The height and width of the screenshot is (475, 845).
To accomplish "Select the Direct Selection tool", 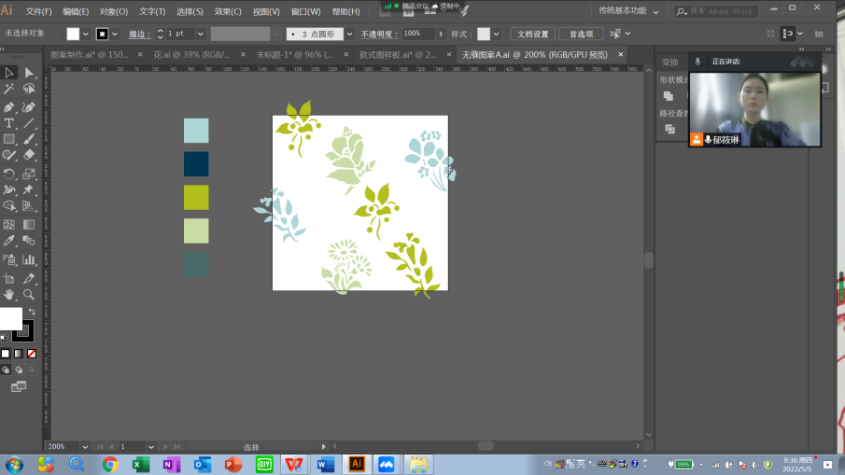I will [x=29, y=73].
